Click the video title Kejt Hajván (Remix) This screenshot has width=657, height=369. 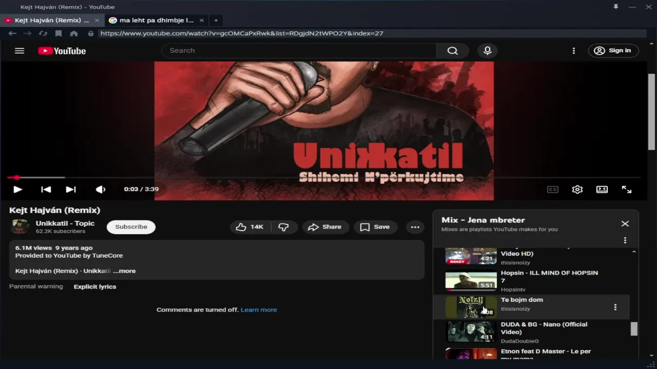click(x=55, y=210)
